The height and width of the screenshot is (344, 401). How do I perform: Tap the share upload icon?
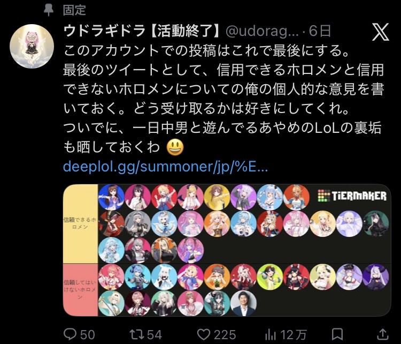[x=382, y=334]
